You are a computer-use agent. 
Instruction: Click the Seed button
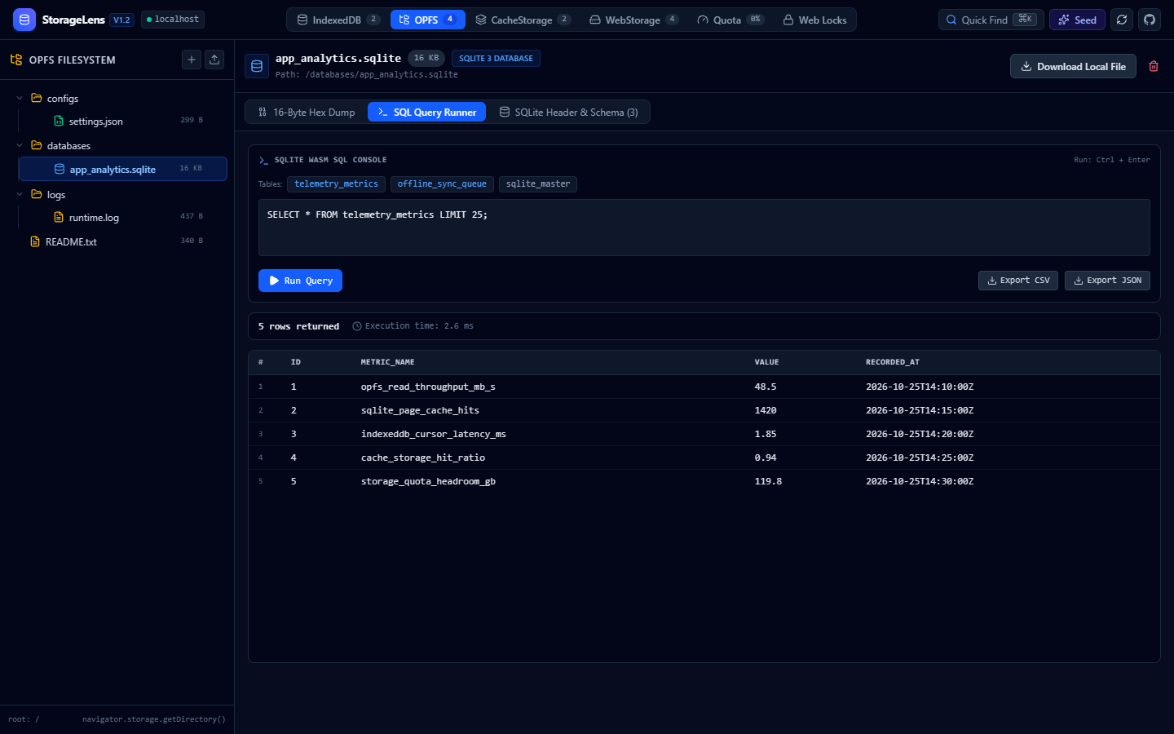[1077, 20]
